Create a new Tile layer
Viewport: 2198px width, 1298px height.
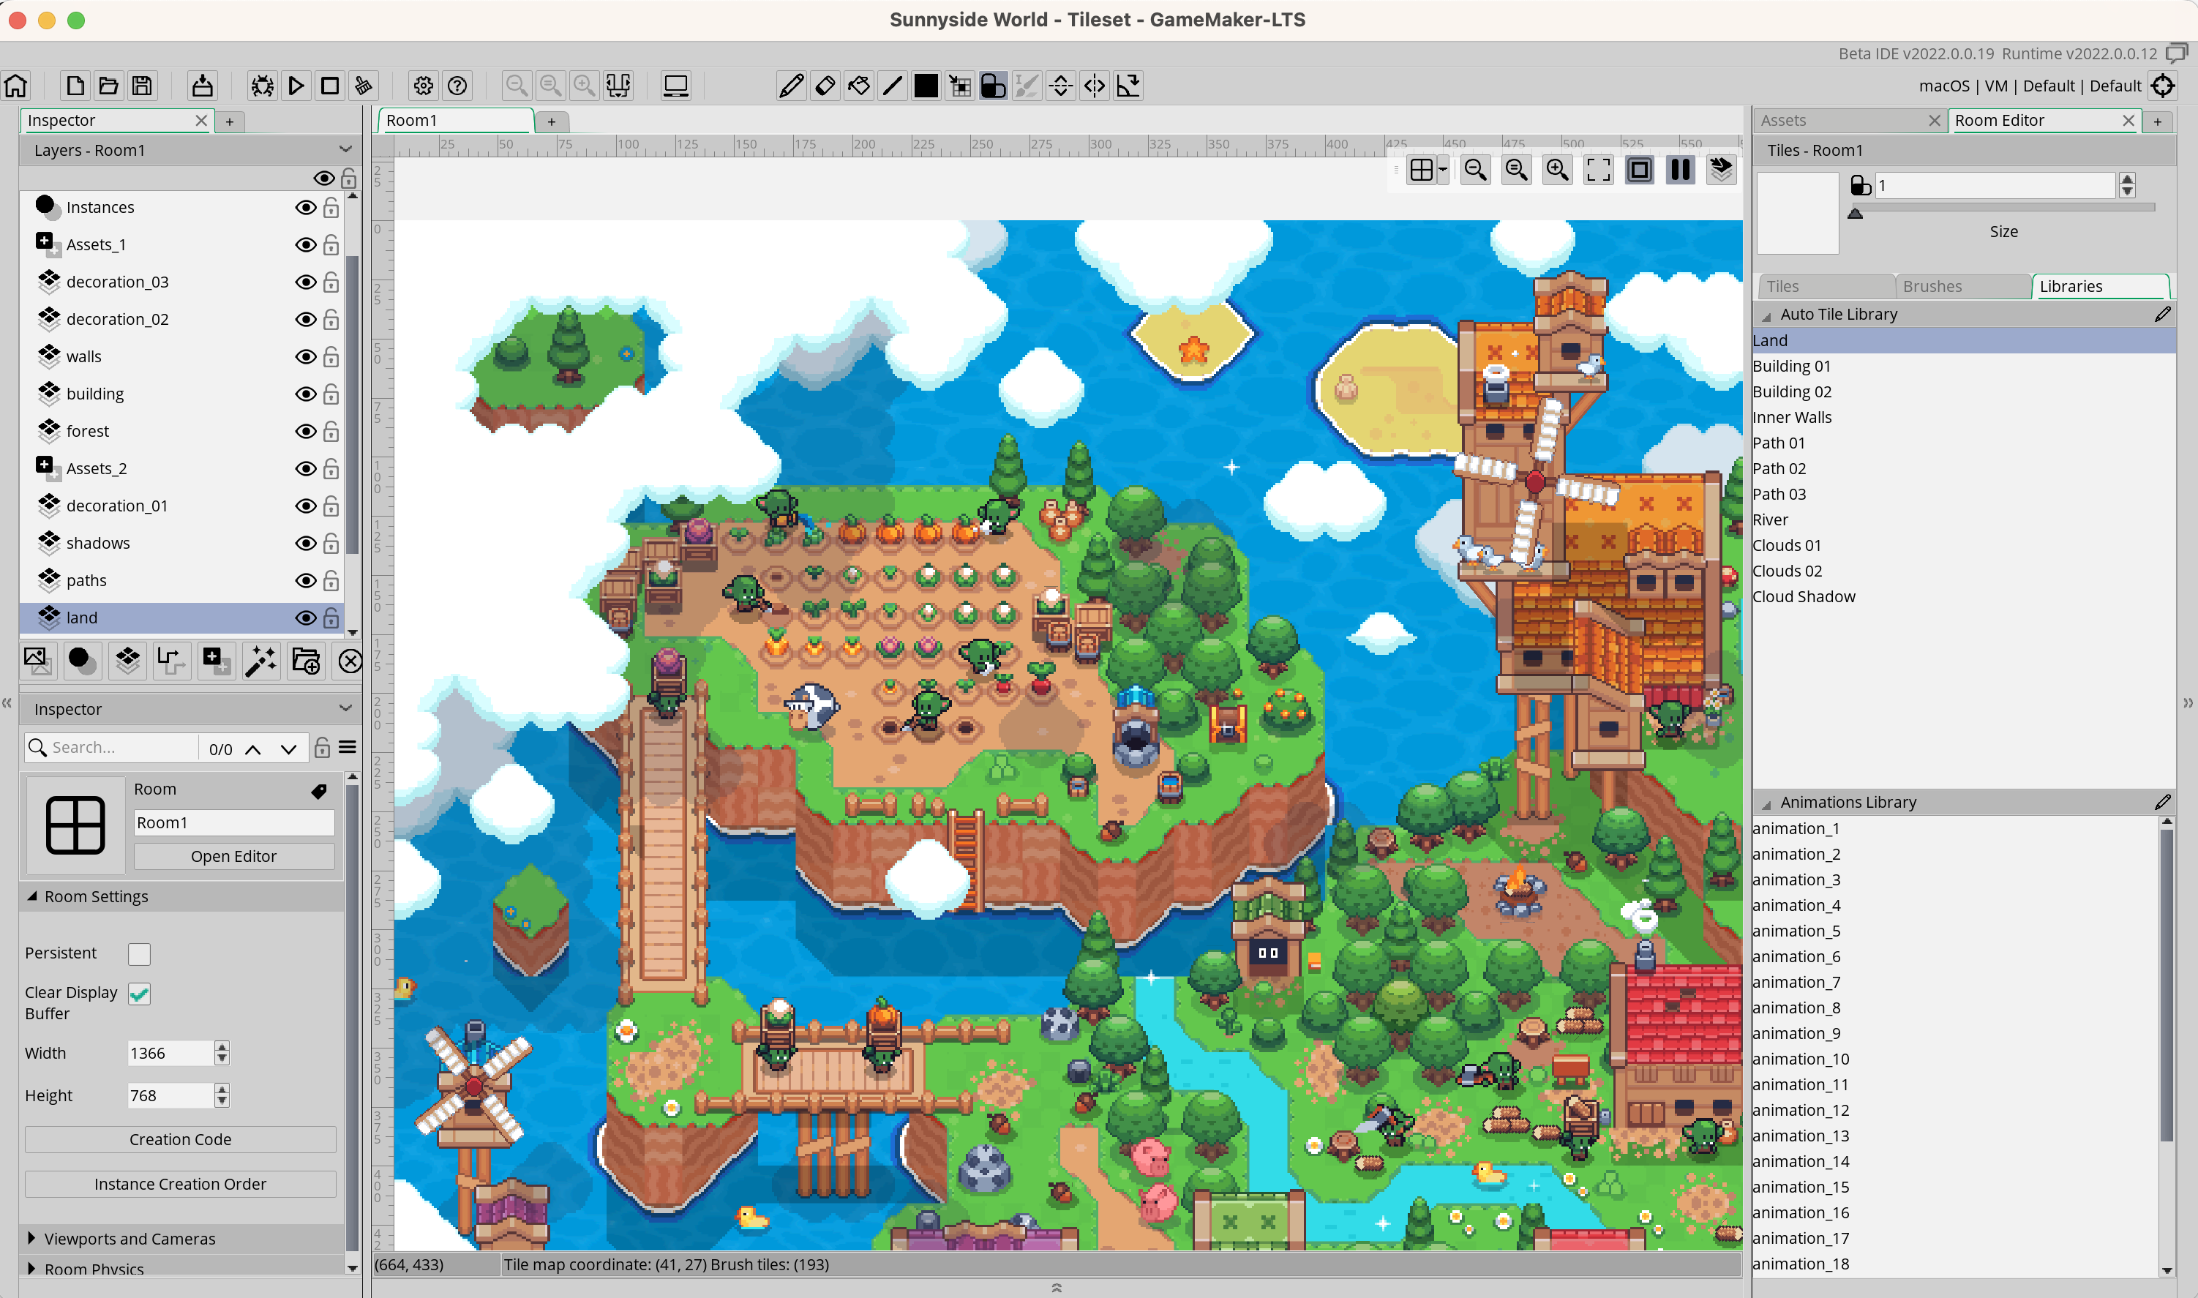(128, 661)
